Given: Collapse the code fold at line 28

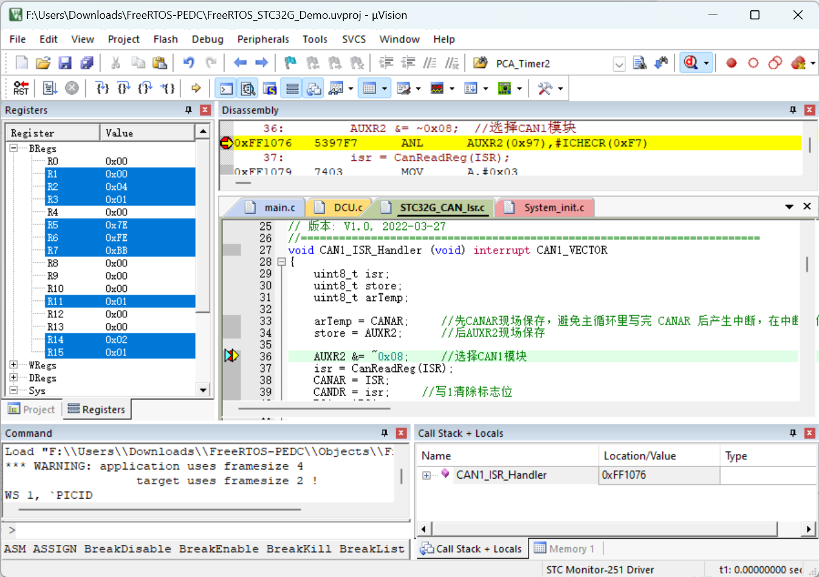Looking at the screenshot, I should tap(281, 262).
